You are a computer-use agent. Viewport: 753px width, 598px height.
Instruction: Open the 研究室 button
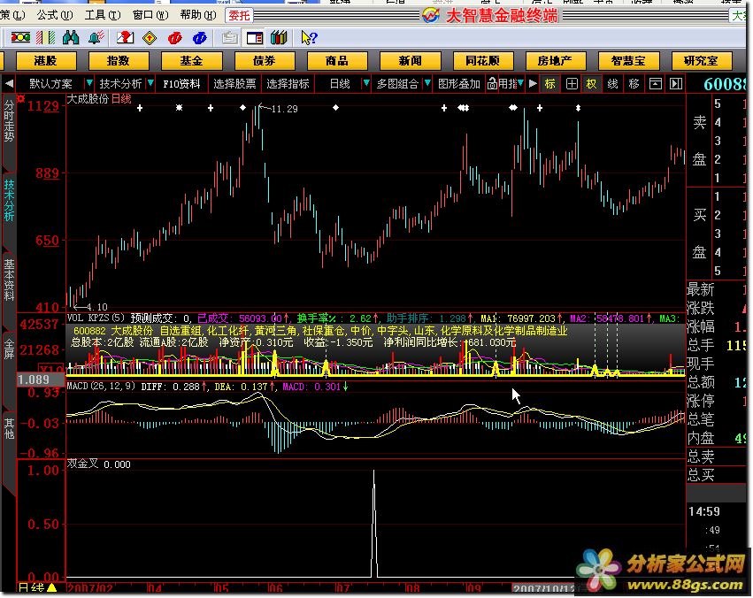pos(701,61)
